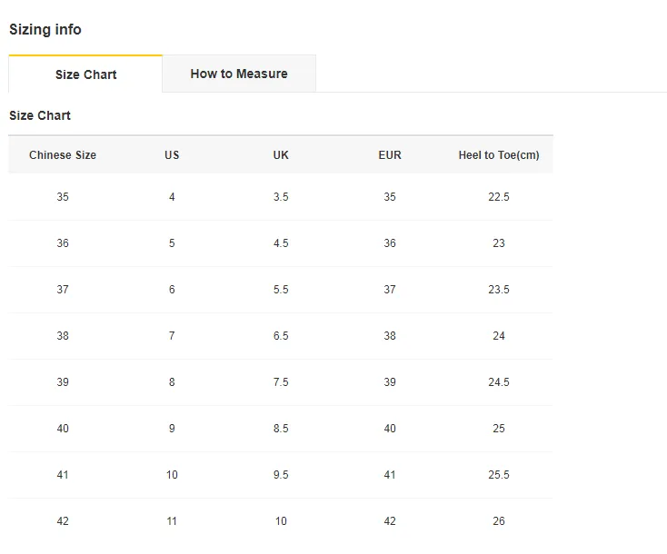Select the EUR column header
This screenshot has height=554, width=667.
[x=390, y=155]
